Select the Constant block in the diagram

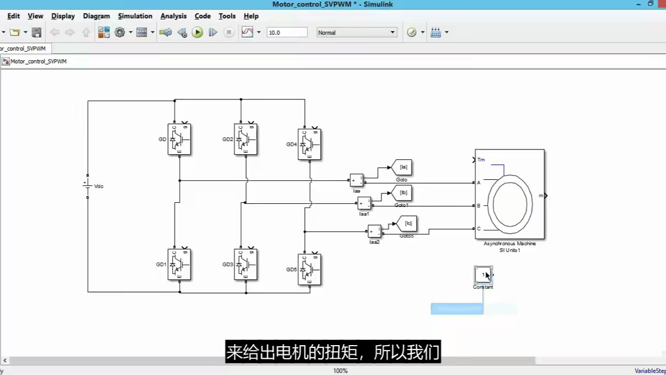(482, 274)
